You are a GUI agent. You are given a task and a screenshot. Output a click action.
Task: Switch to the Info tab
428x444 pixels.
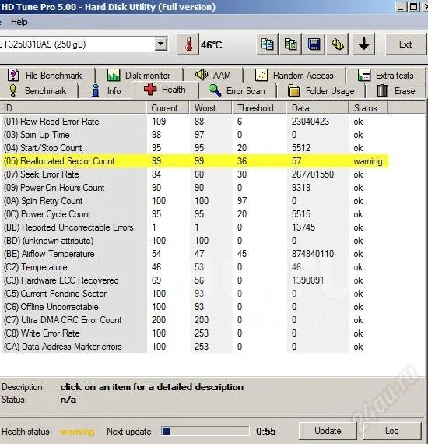pos(106,91)
